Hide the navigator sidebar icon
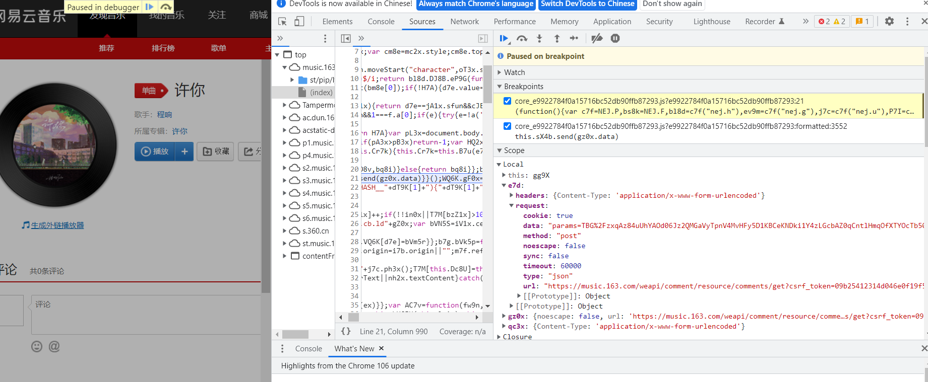 pyautogui.click(x=346, y=38)
